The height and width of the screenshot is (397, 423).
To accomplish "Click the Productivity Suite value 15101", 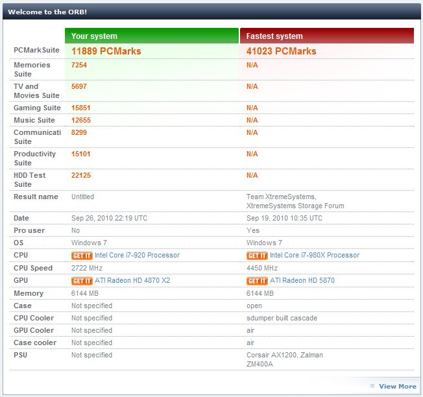I will pos(81,154).
